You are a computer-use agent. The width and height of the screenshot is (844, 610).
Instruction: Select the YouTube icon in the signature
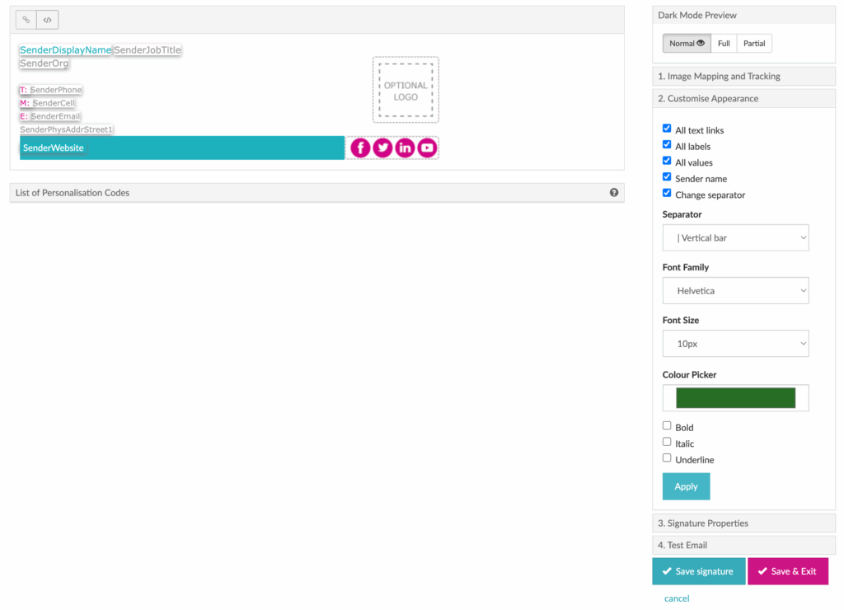tap(427, 148)
